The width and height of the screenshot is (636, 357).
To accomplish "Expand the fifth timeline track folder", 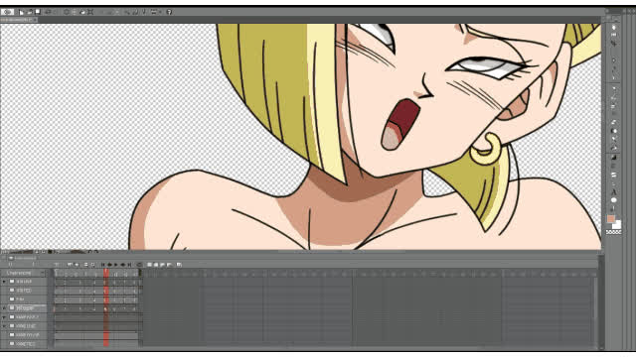I will click(4, 317).
